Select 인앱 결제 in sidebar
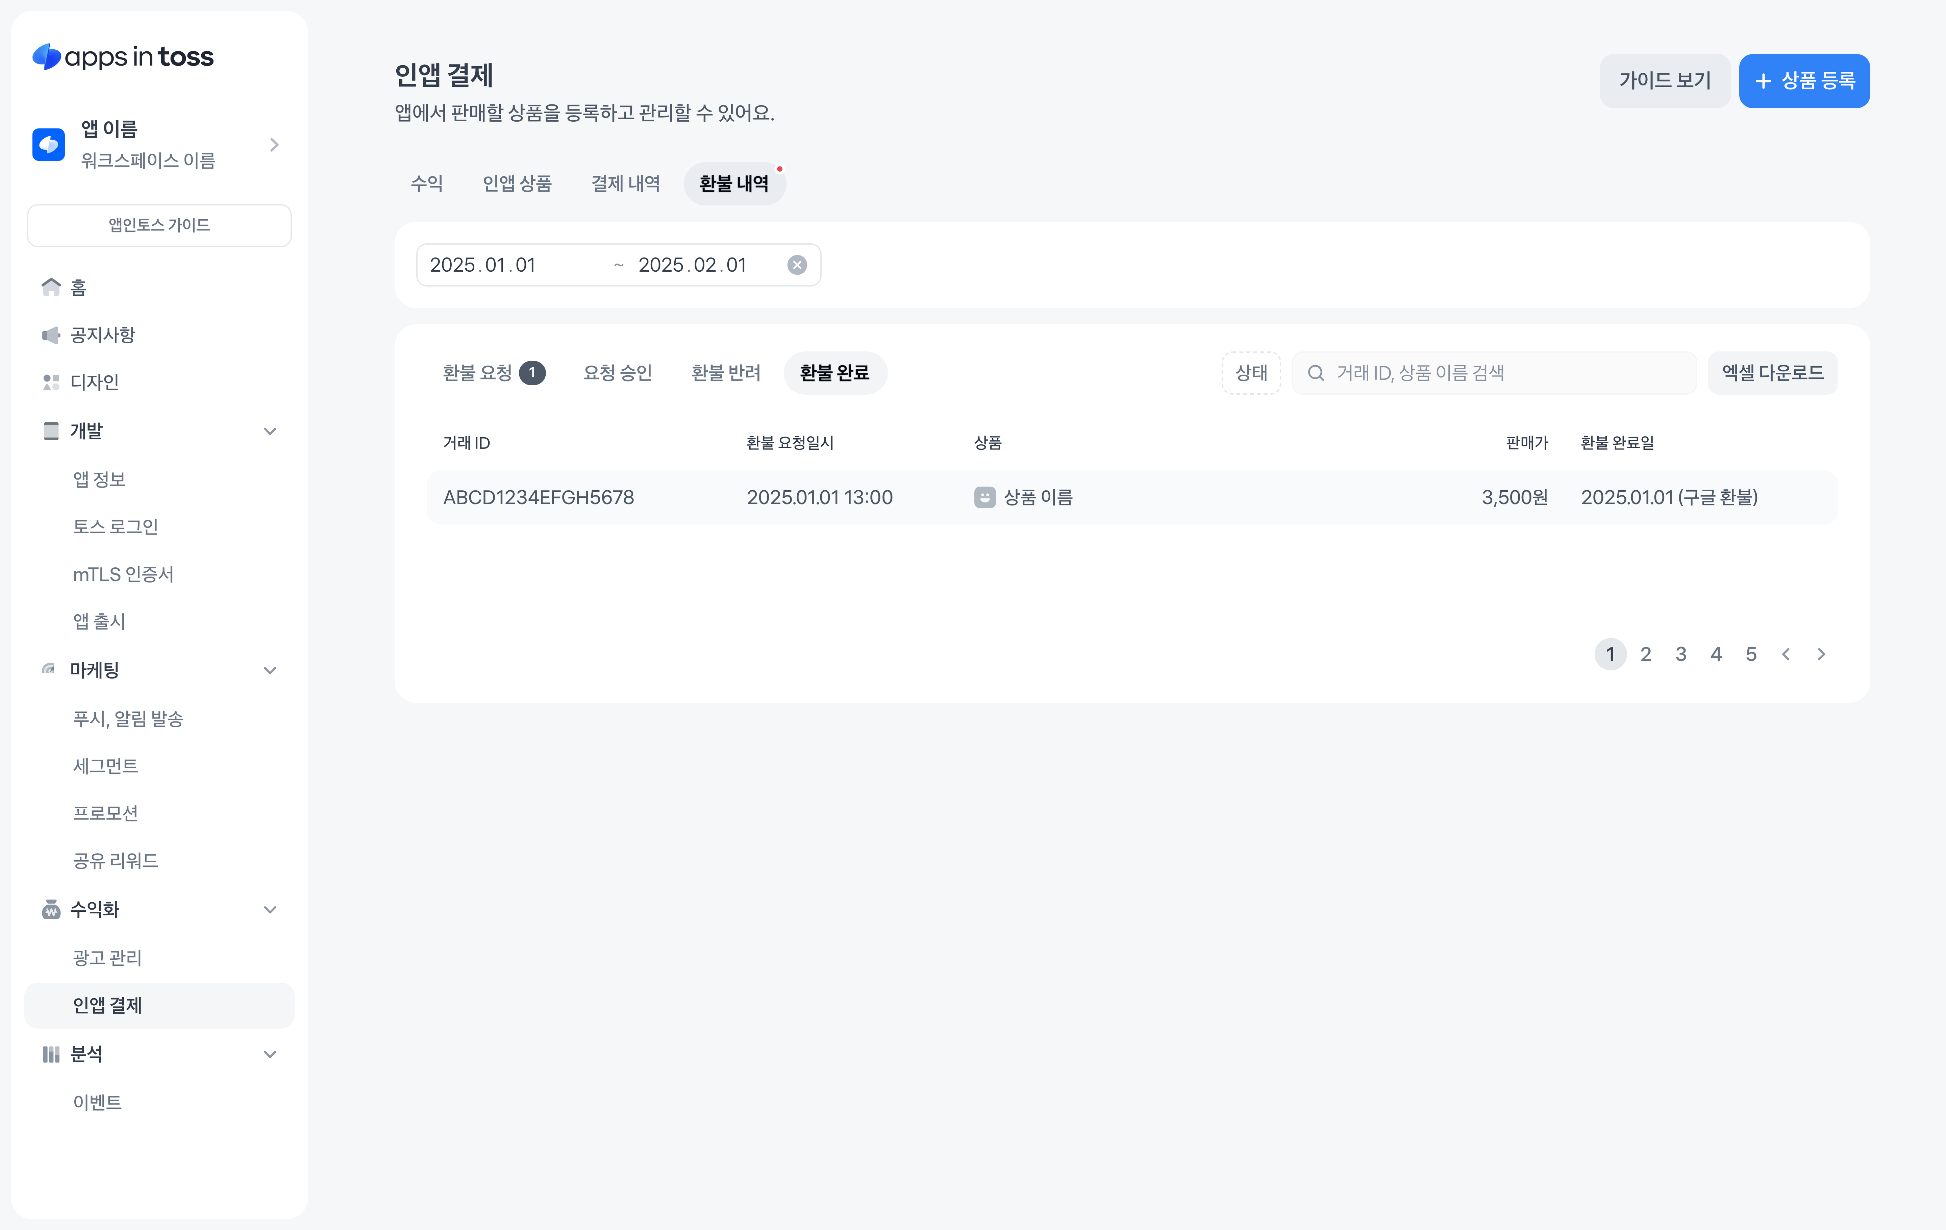1946x1230 pixels. coord(159,1005)
